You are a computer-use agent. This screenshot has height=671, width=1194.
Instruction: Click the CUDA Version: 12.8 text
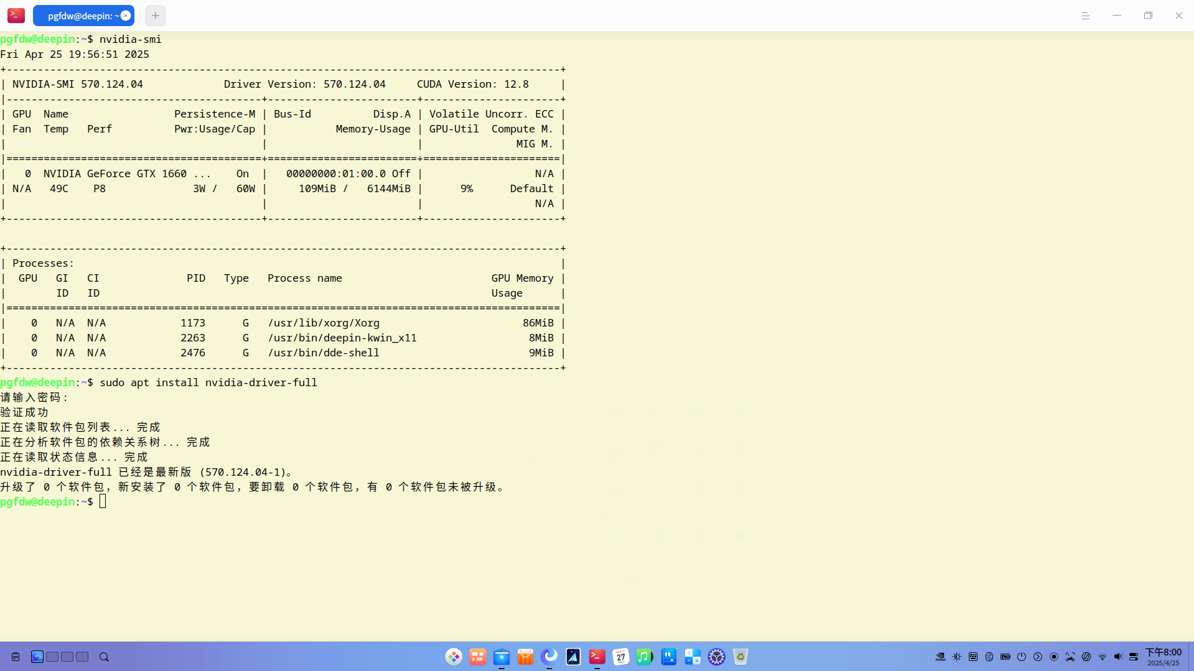coord(473,84)
